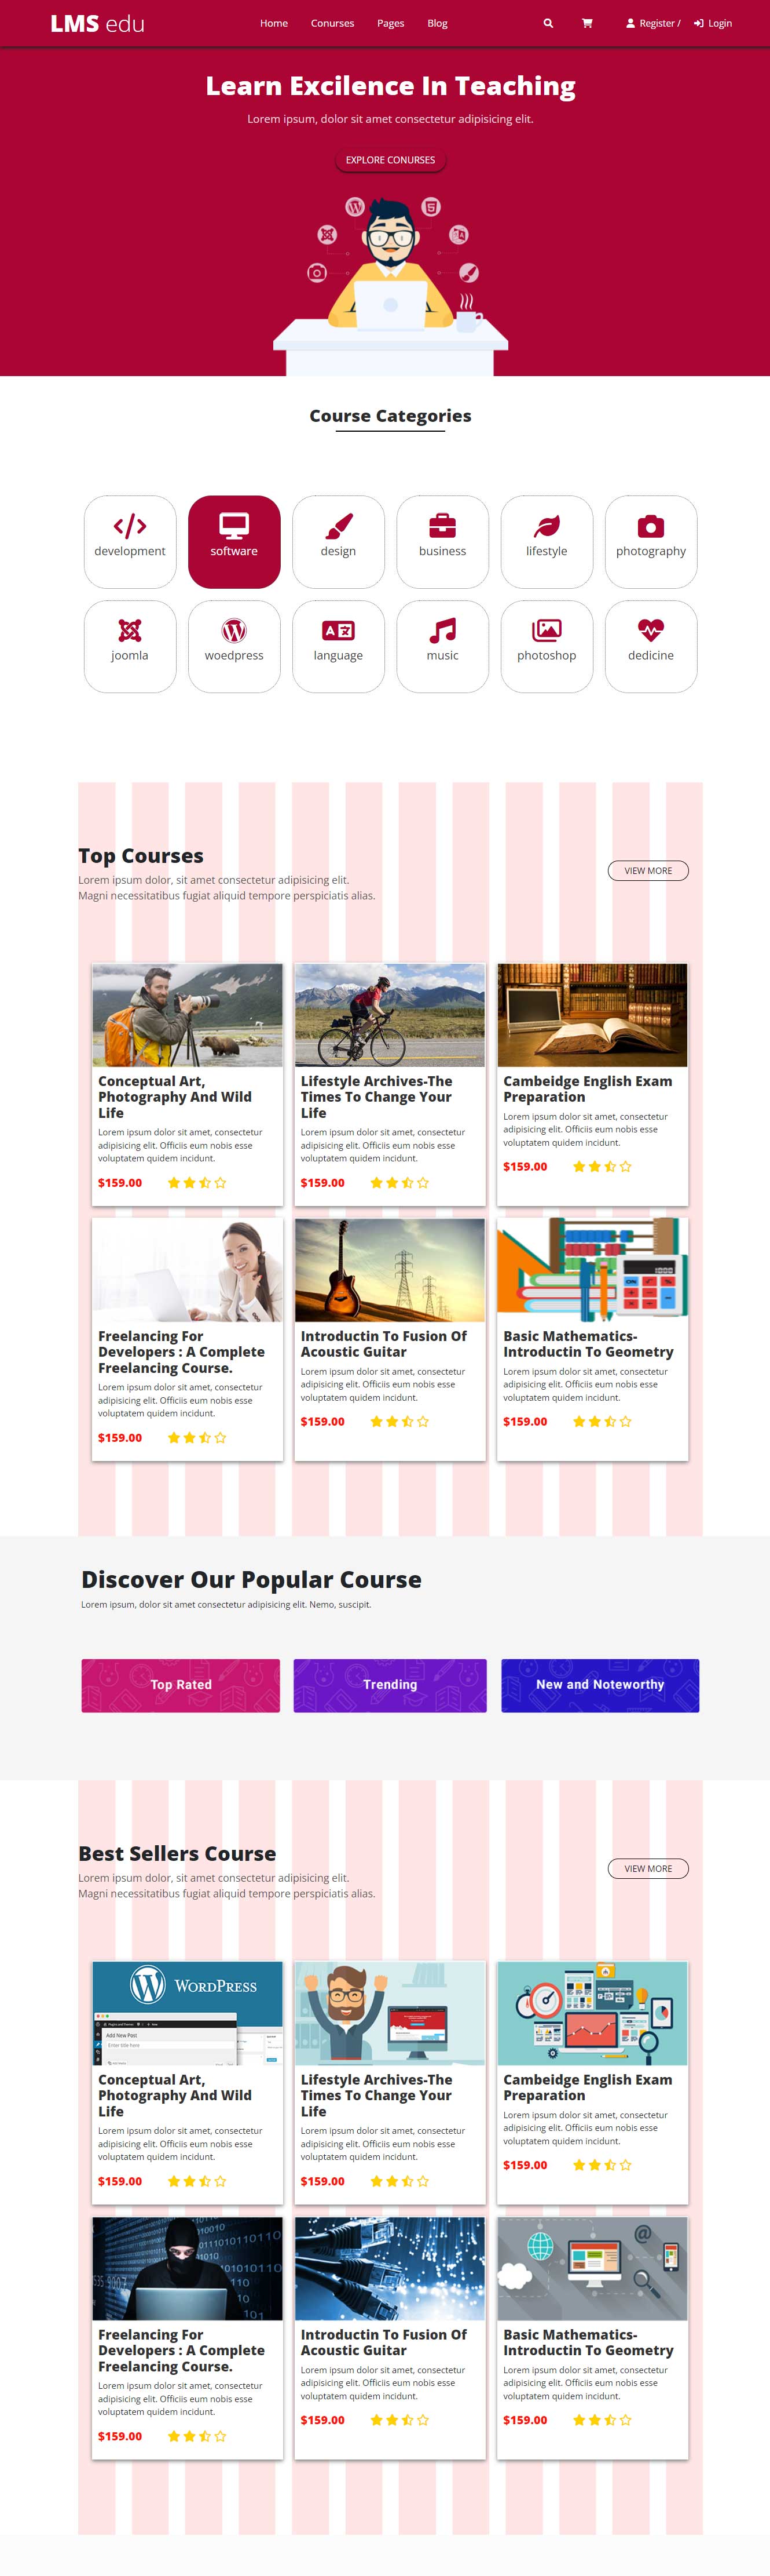Switch to the Trending tab

390,1685
